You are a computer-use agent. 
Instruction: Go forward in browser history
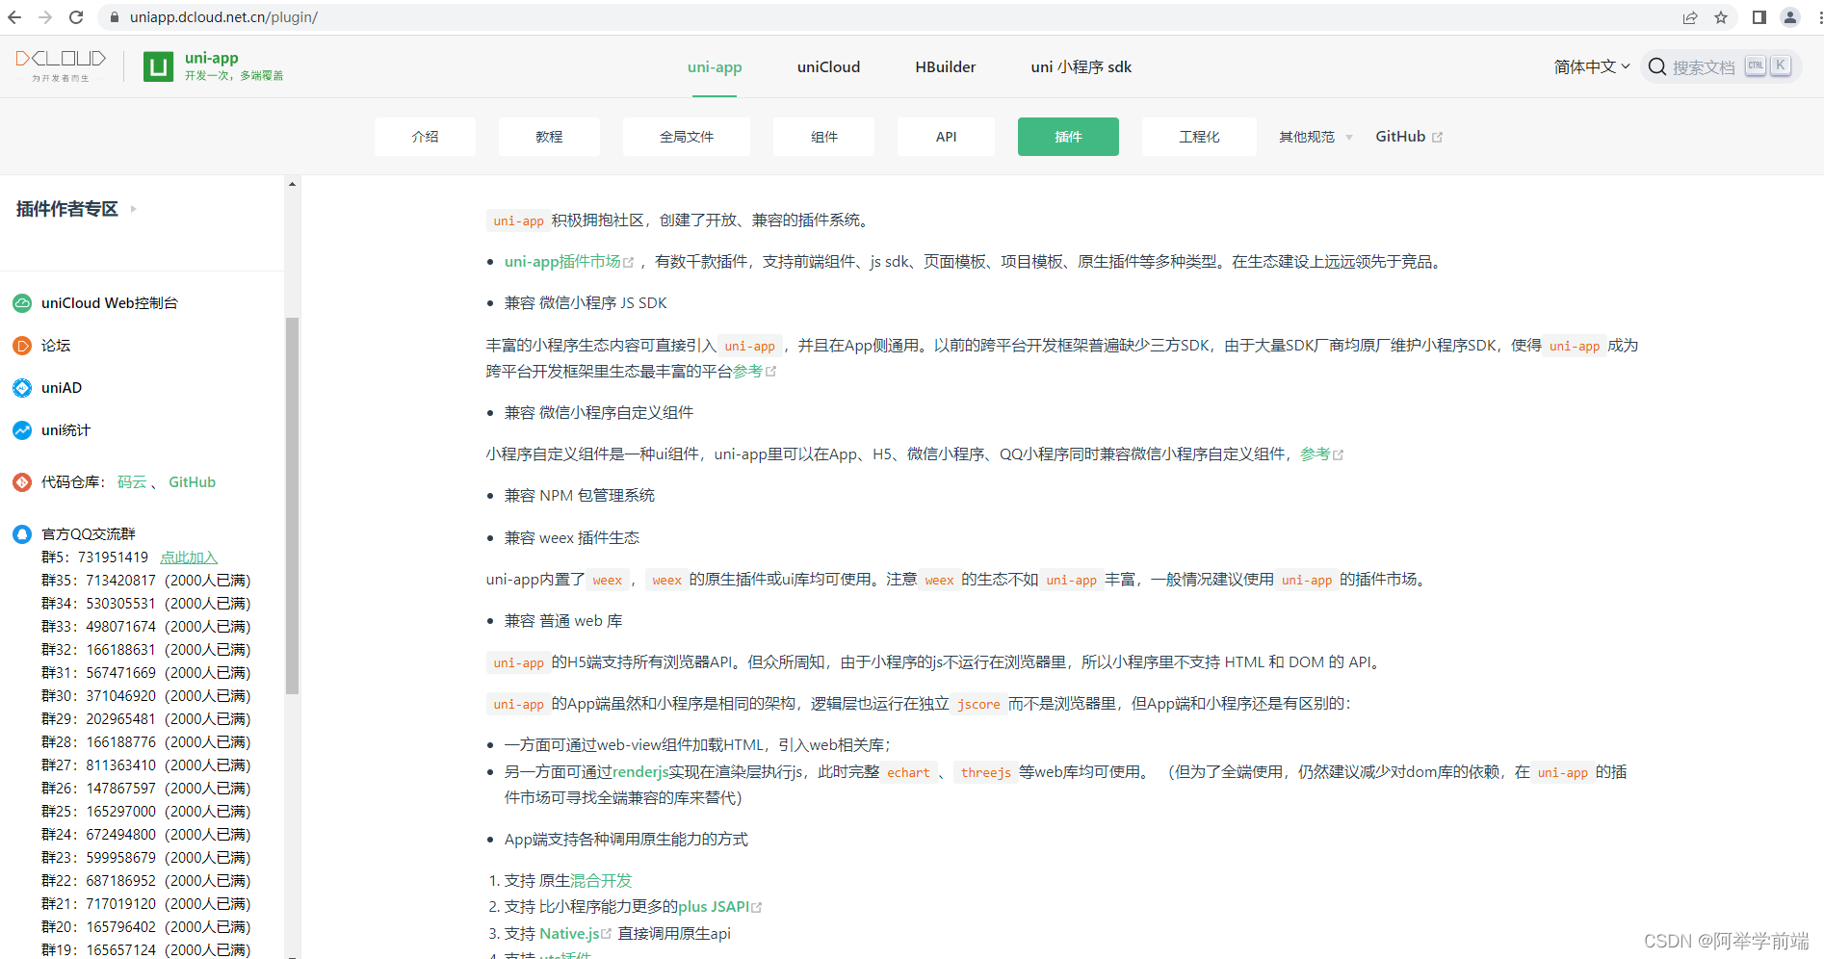[45, 17]
